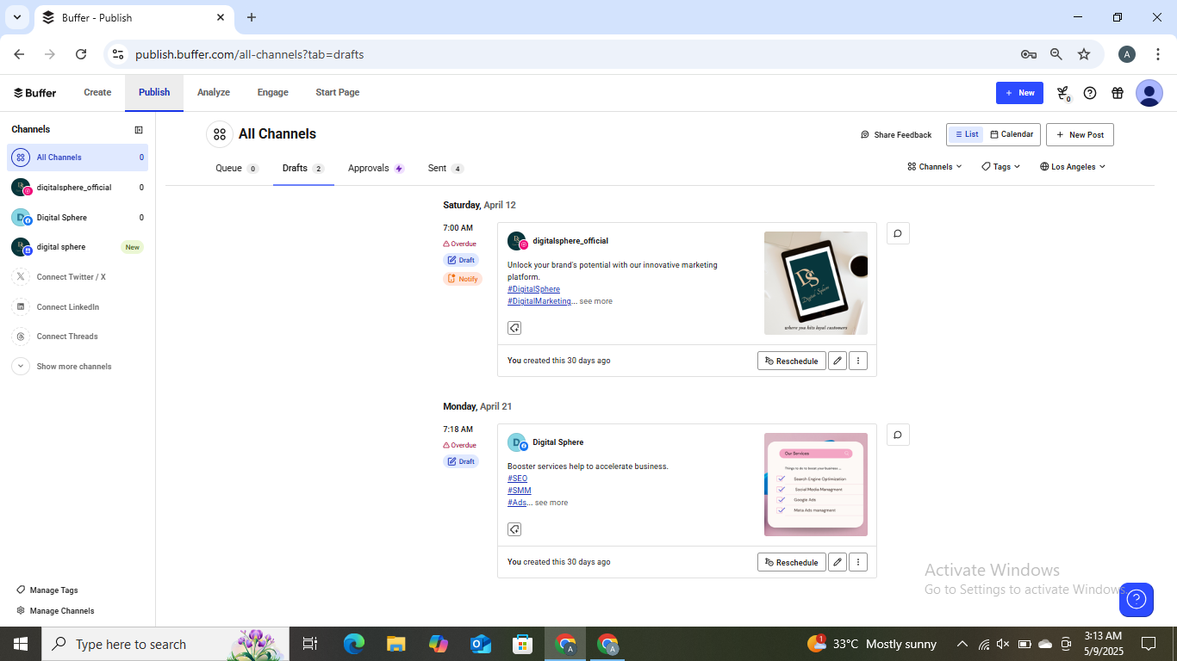This screenshot has height=661, width=1177.
Task: Reschedule the April 12 draft
Action: [792, 361]
